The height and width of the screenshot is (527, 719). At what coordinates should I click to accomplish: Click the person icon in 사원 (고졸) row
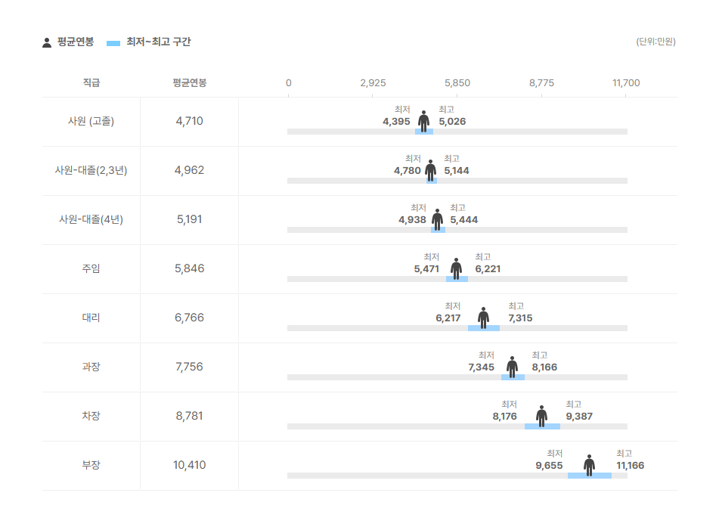tap(423, 120)
